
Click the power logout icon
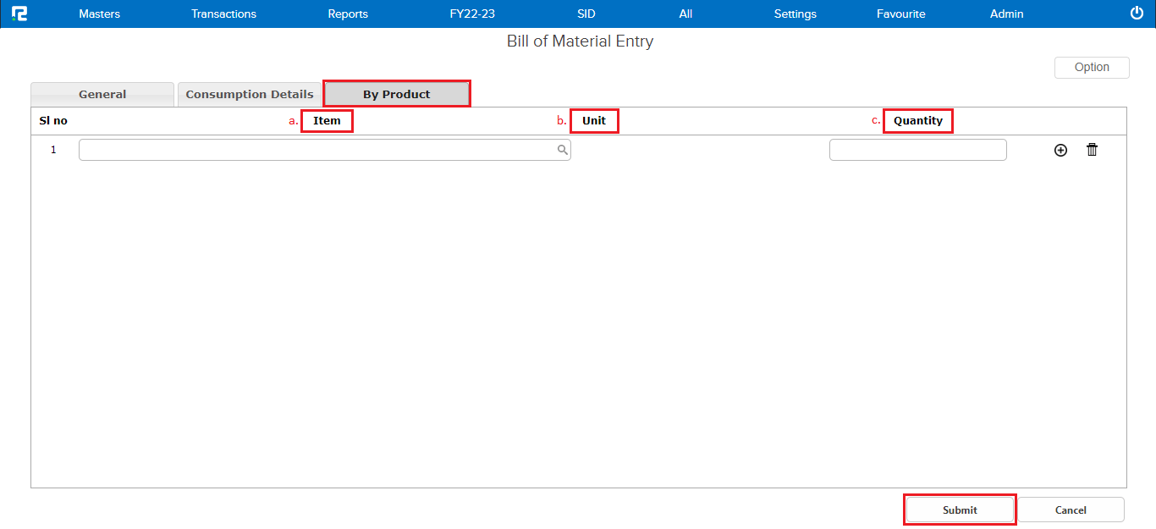coord(1137,14)
